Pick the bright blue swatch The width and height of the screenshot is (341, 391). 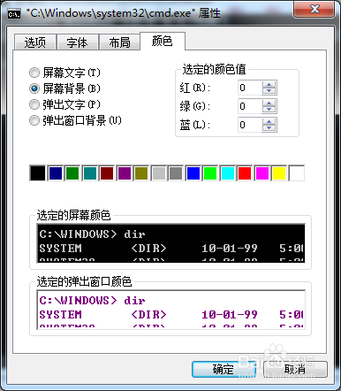click(x=193, y=173)
